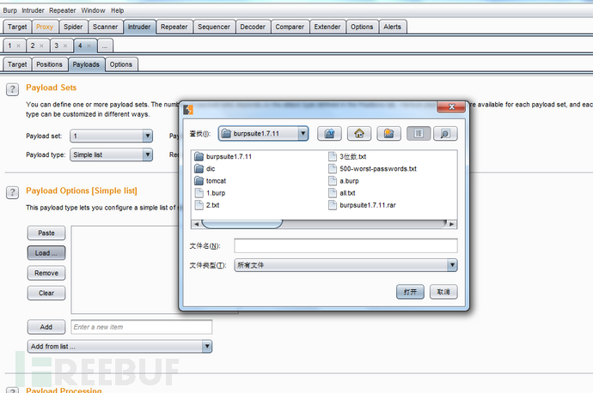Click the Clear button
This screenshot has height=393, width=593.
coord(46,293)
